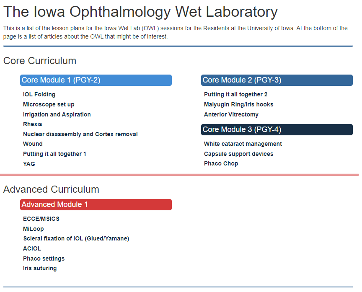Open the Phaco Chop lesson
The height and width of the screenshot is (292, 362).
pyautogui.click(x=221, y=164)
